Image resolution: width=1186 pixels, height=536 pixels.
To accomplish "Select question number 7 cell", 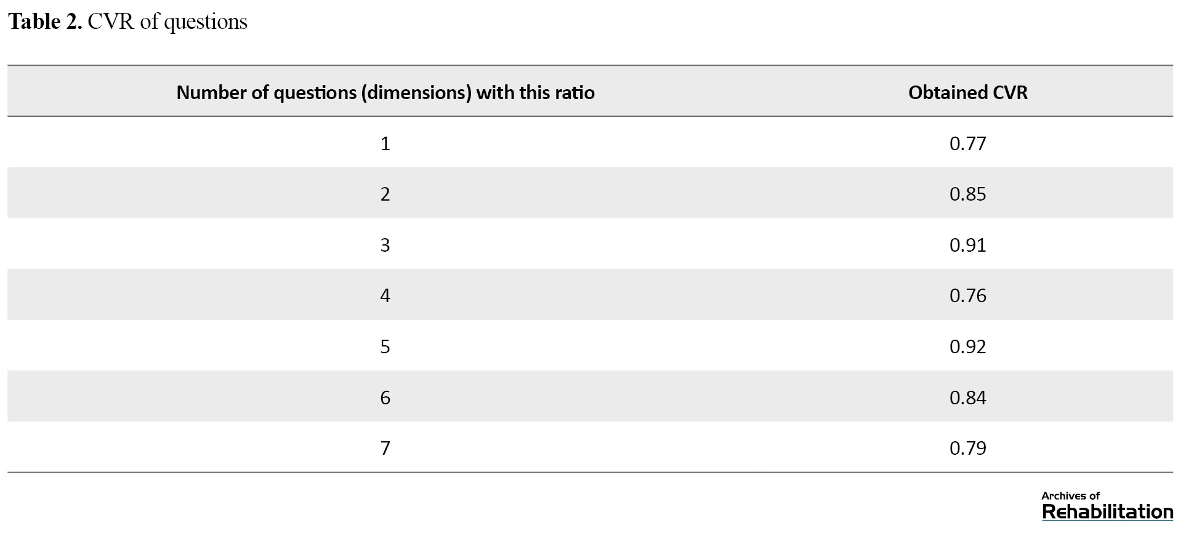I will [385, 448].
